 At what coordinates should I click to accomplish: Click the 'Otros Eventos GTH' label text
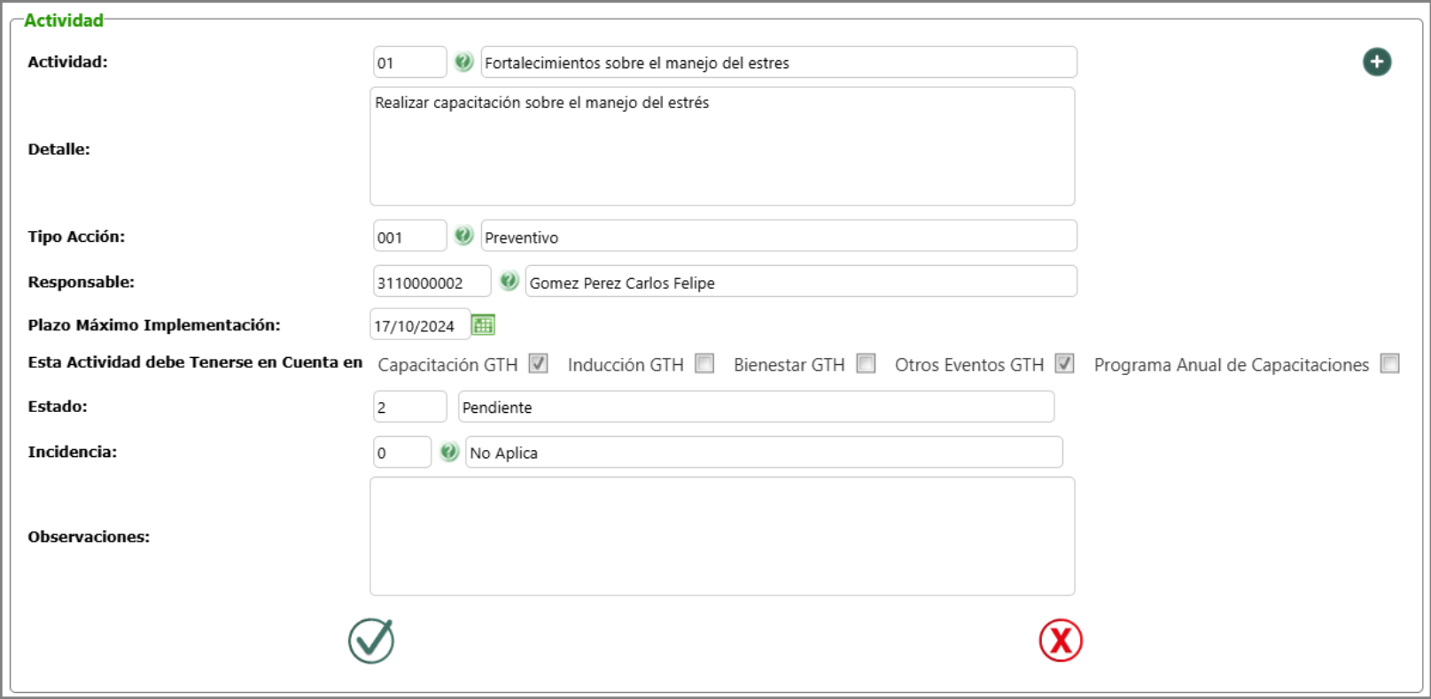click(x=969, y=365)
